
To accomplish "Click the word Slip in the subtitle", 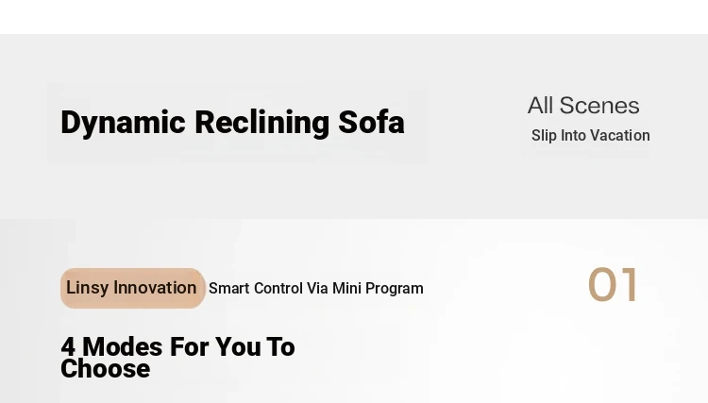I will [544, 135].
